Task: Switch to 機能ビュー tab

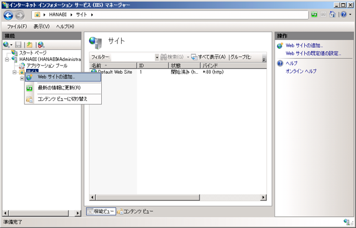Action: [101, 211]
